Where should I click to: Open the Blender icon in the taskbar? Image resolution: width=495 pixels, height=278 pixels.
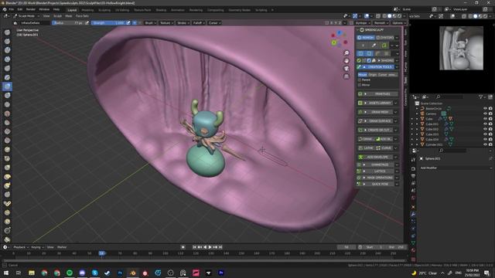click(x=132, y=273)
